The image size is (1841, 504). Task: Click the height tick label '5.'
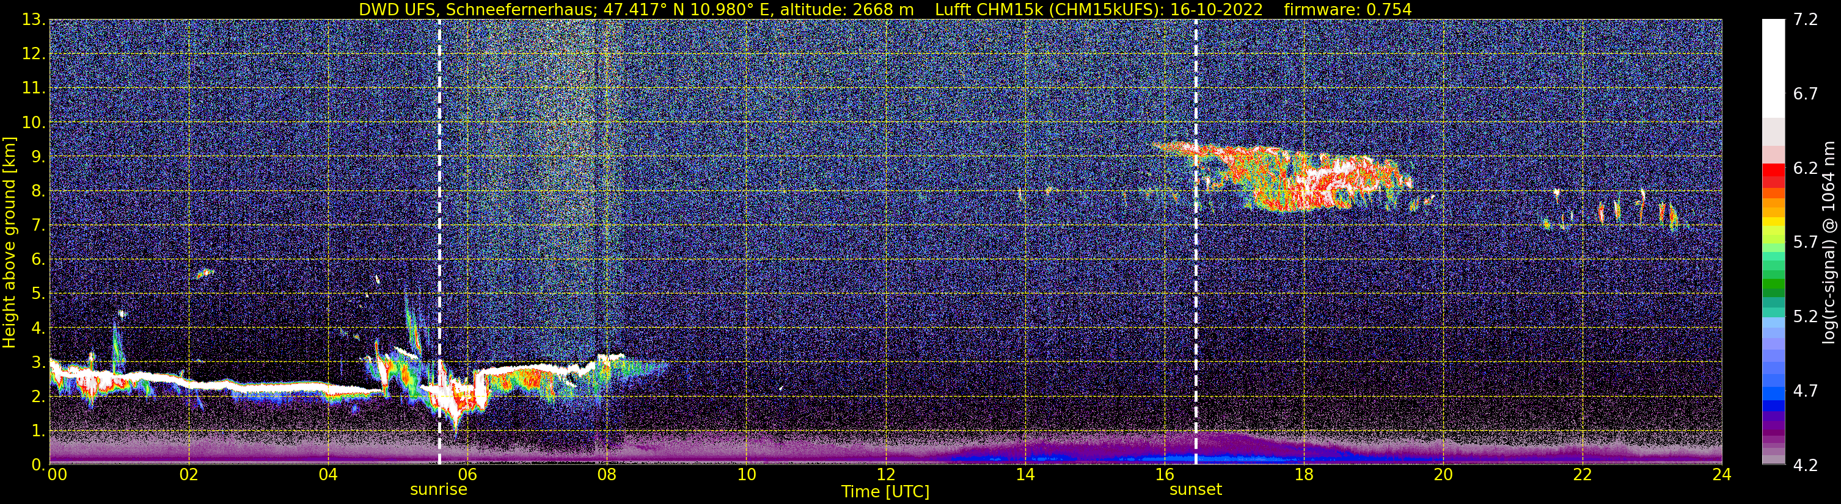pos(38,294)
